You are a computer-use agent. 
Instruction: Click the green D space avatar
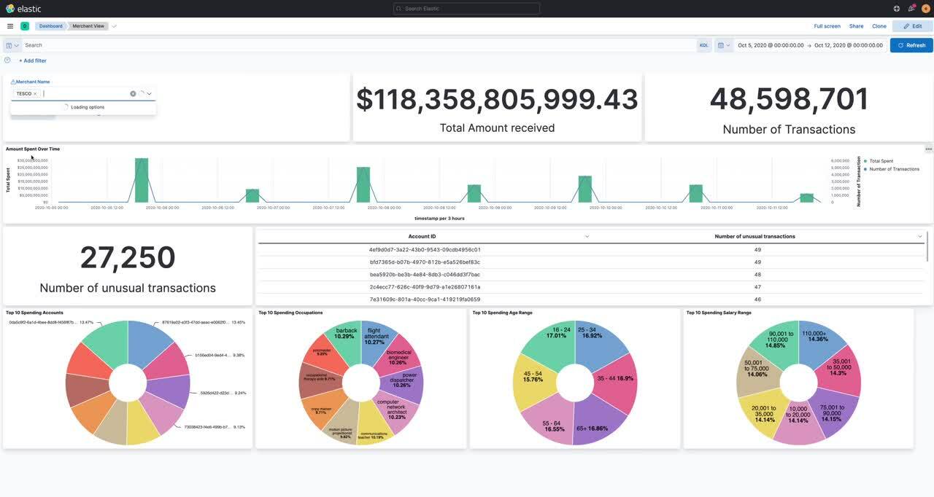pyautogui.click(x=25, y=26)
